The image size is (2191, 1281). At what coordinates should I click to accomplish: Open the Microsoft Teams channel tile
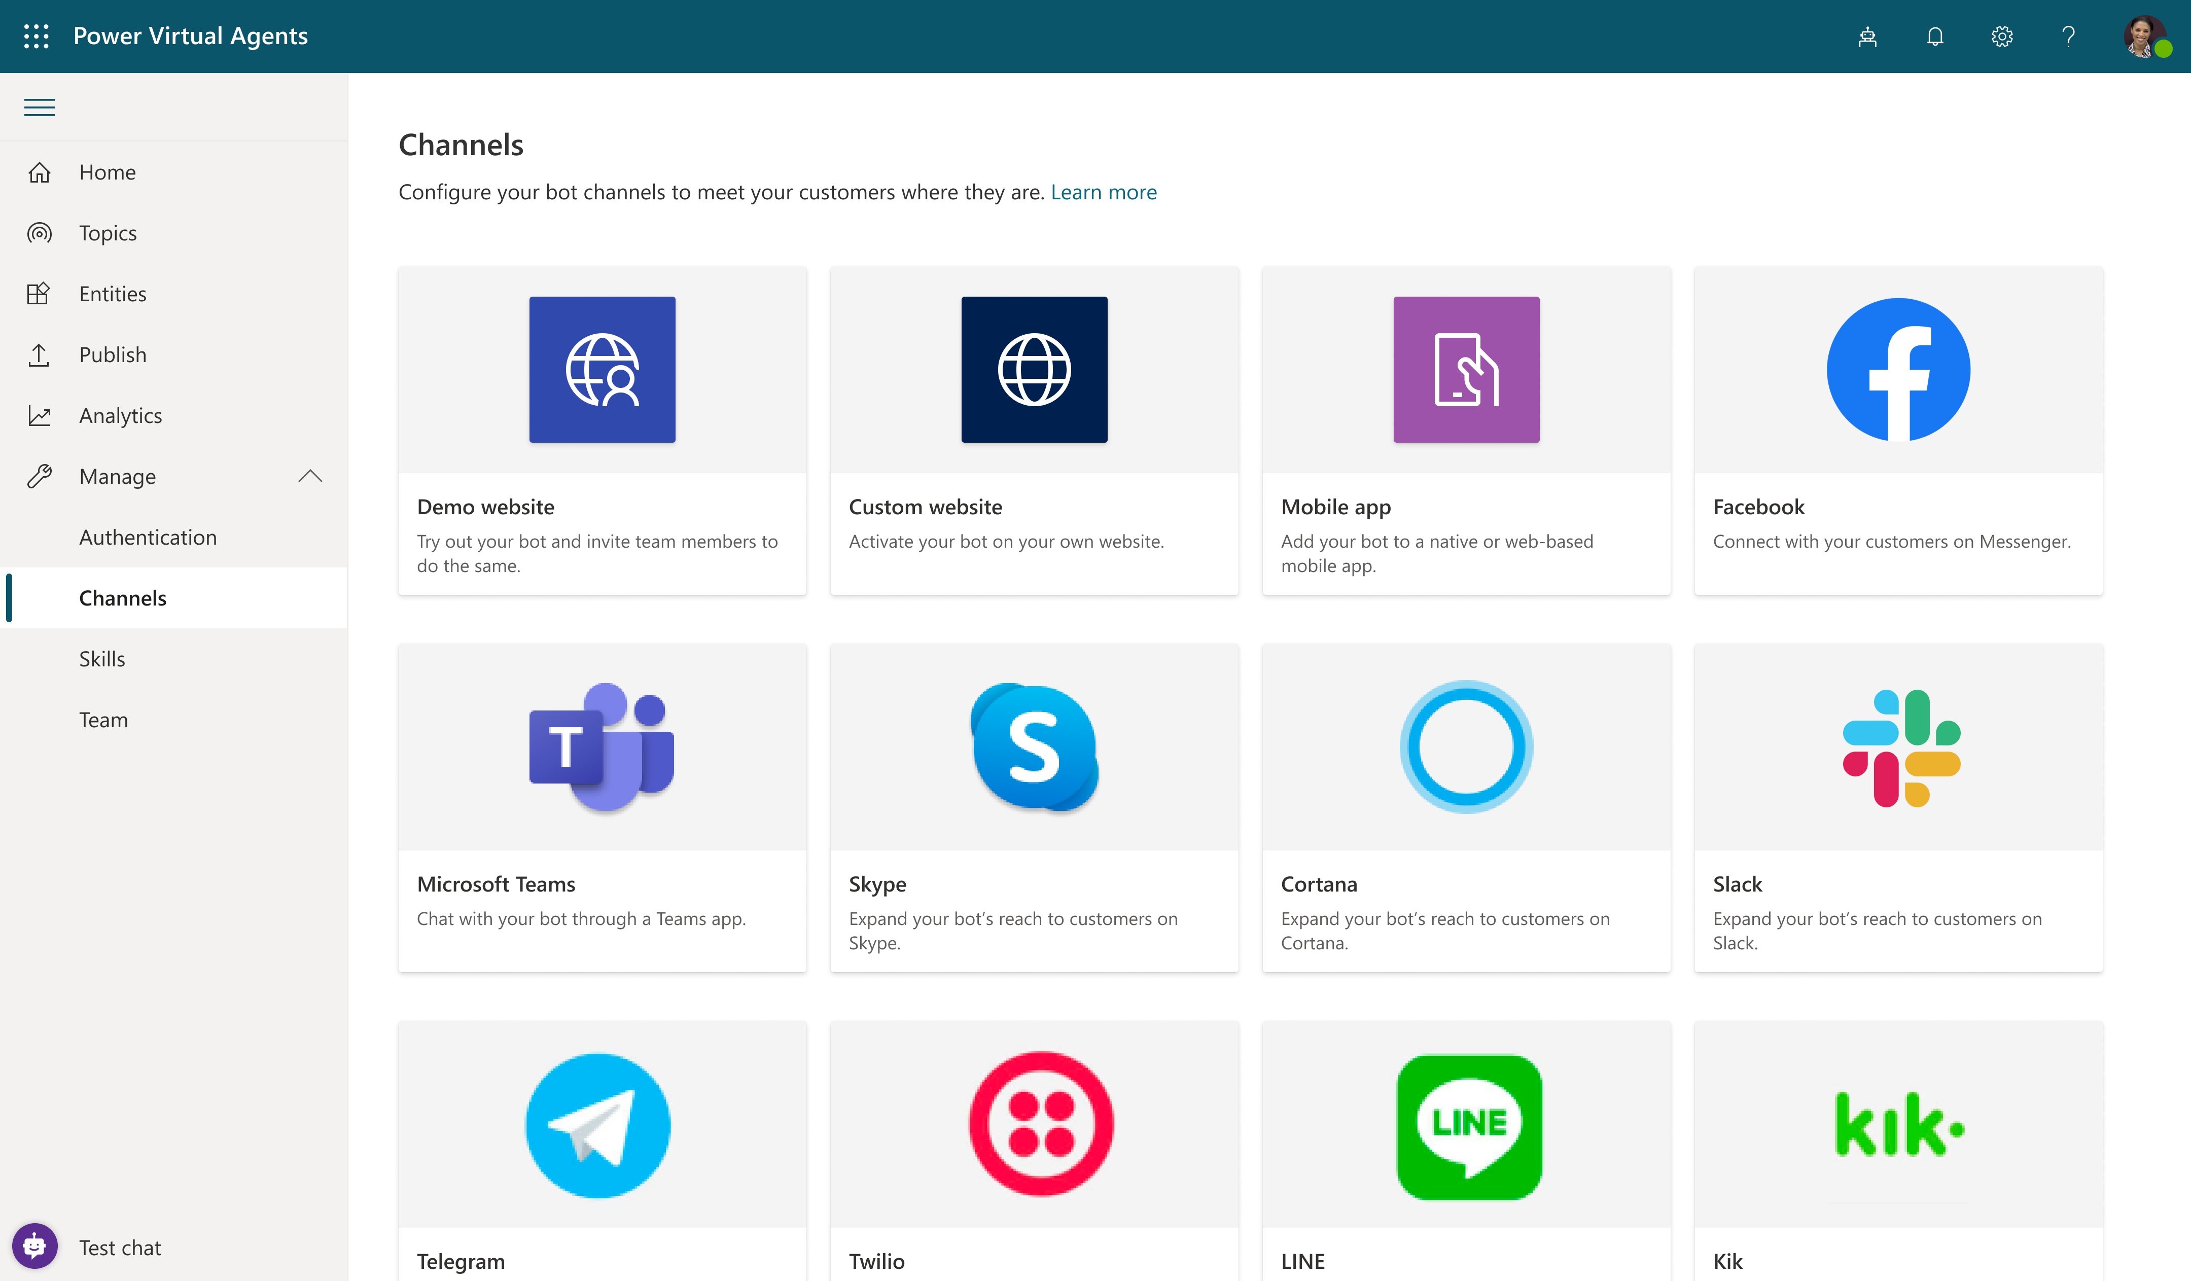click(x=603, y=808)
